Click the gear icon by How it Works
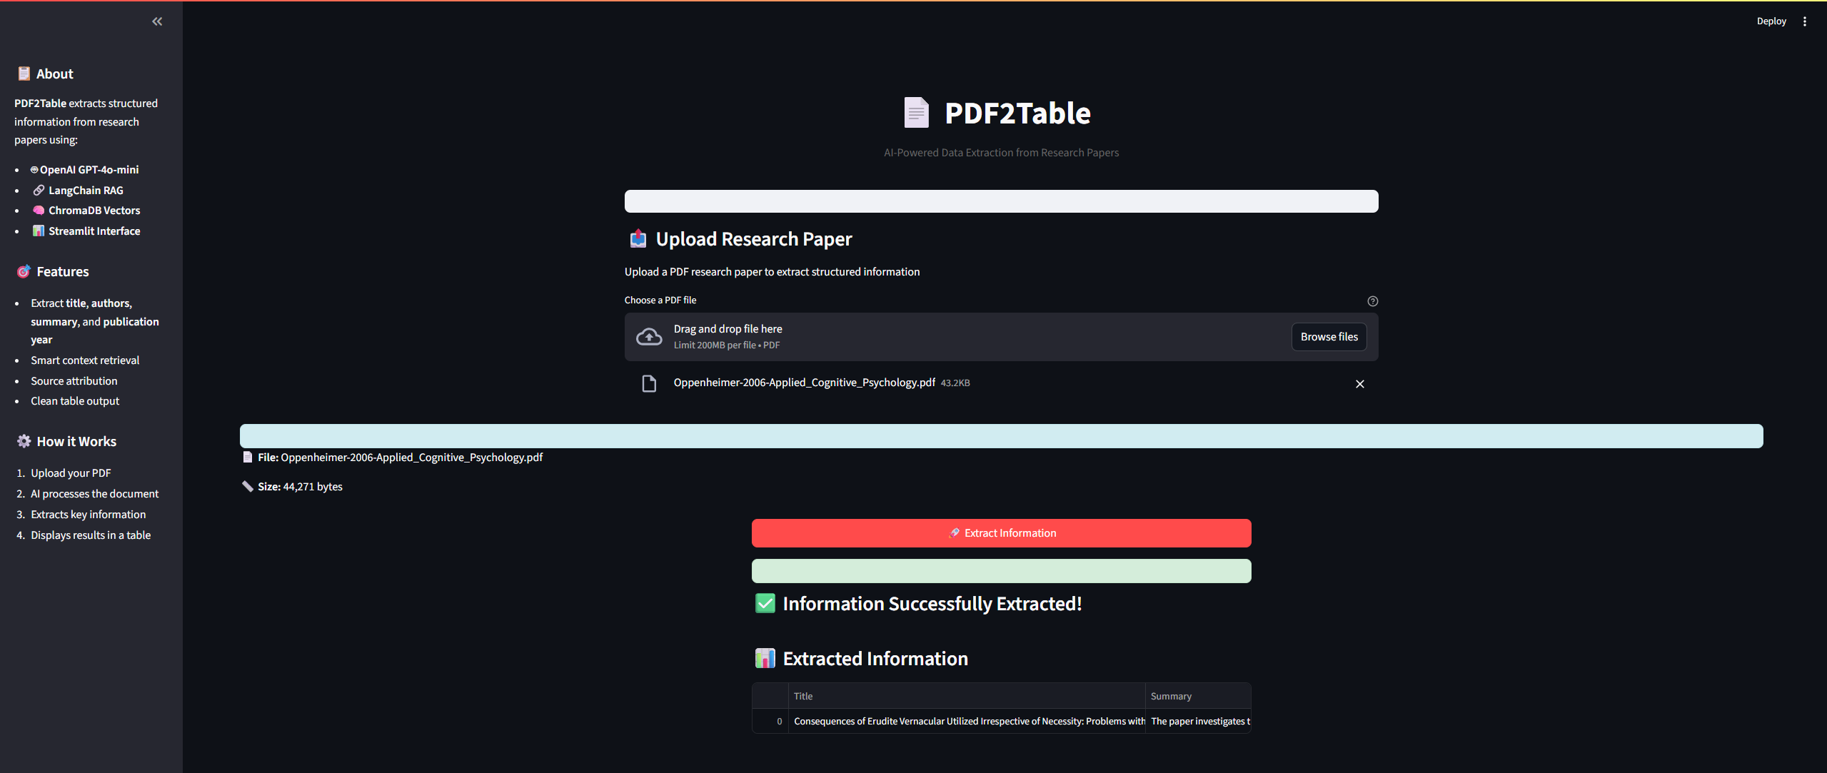The image size is (1827, 773). point(24,441)
